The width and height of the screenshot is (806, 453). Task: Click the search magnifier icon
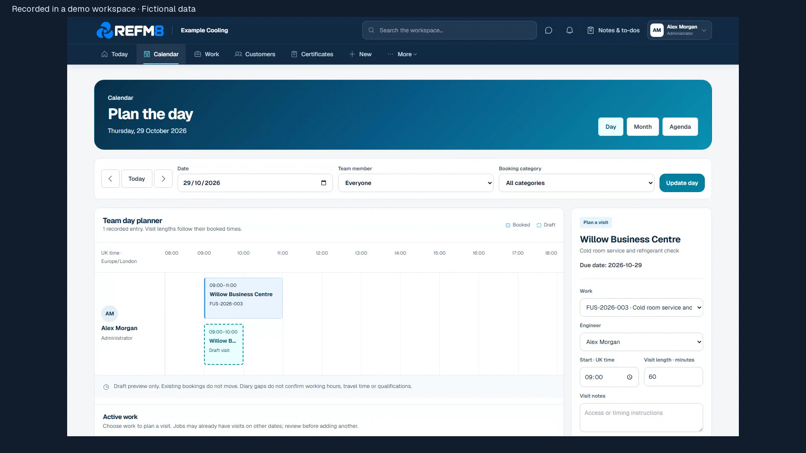(x=372, y=30)
